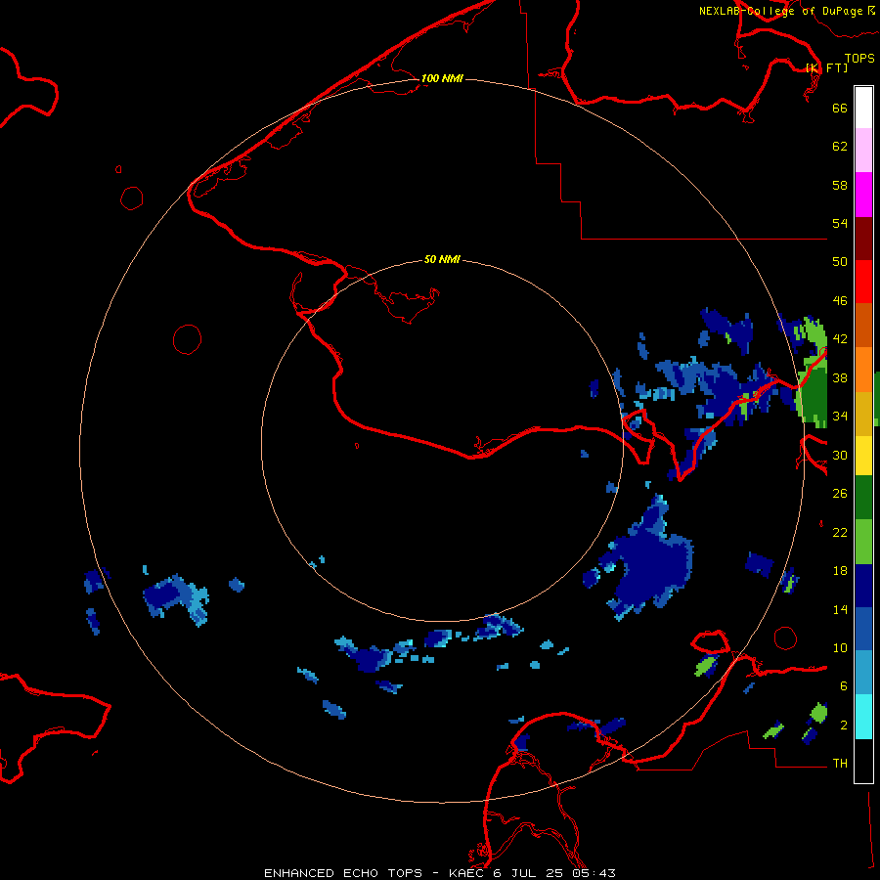Click the magenta legend swatch
Viewport: 880px width, 880px height.
(x=863, y=195)
